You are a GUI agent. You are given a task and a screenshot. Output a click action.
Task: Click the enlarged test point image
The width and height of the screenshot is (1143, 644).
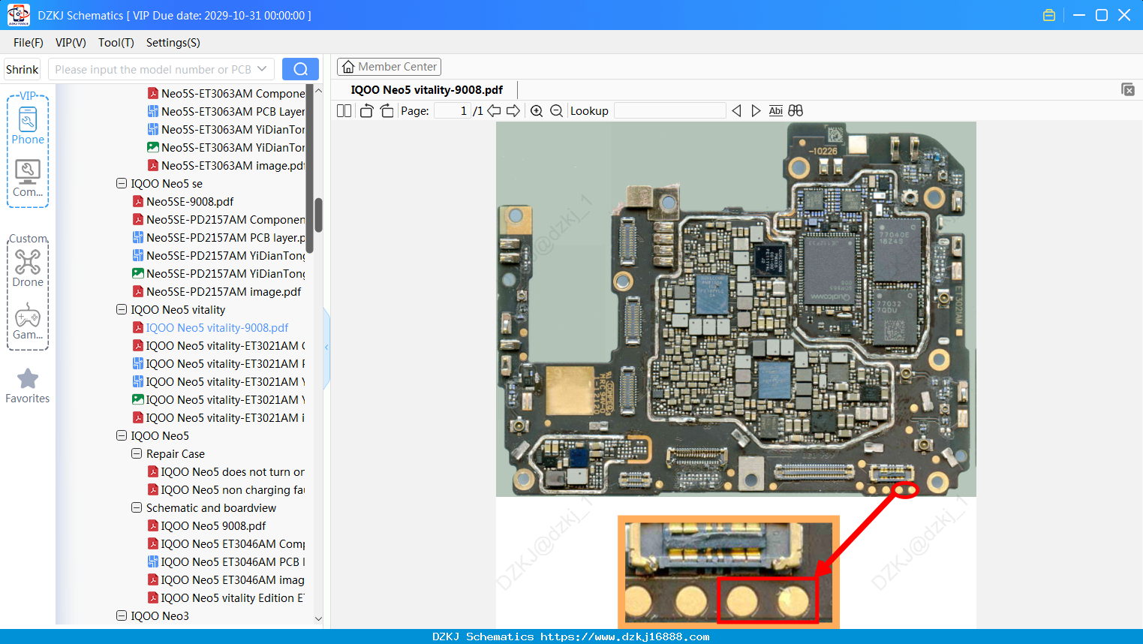pyautogui.click(x=728, y=571)
